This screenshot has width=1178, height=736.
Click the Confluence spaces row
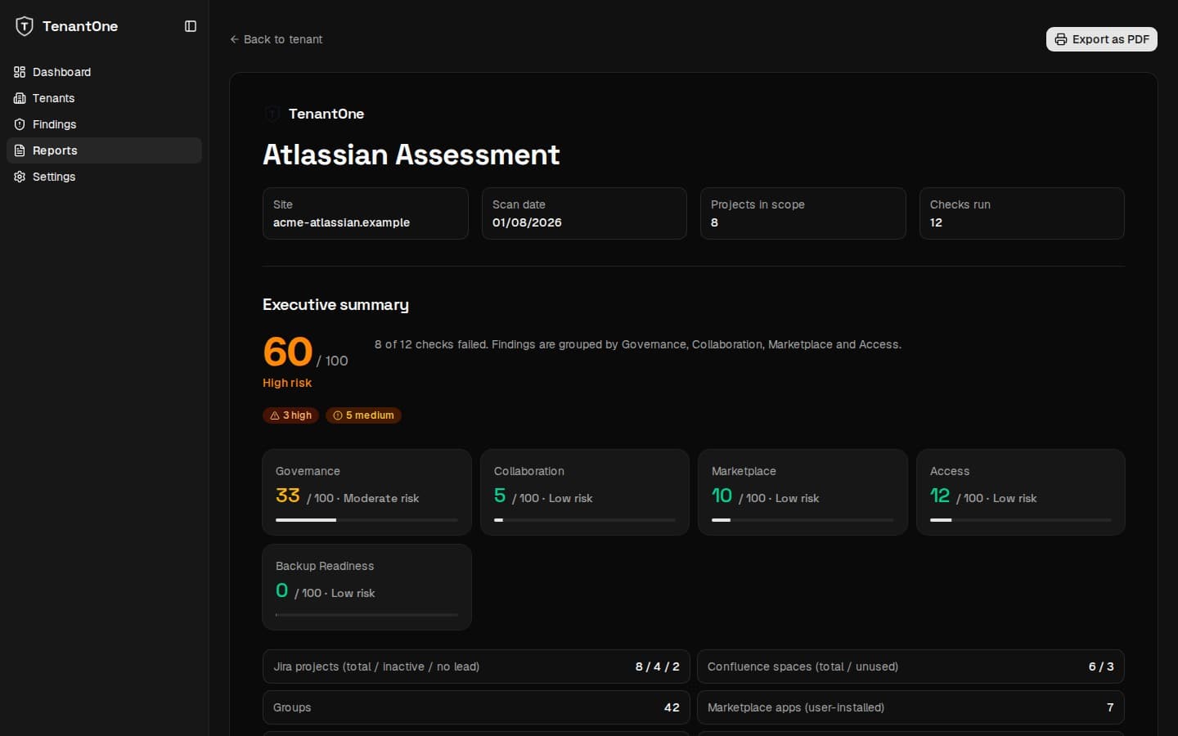click(x=910, y=666)
